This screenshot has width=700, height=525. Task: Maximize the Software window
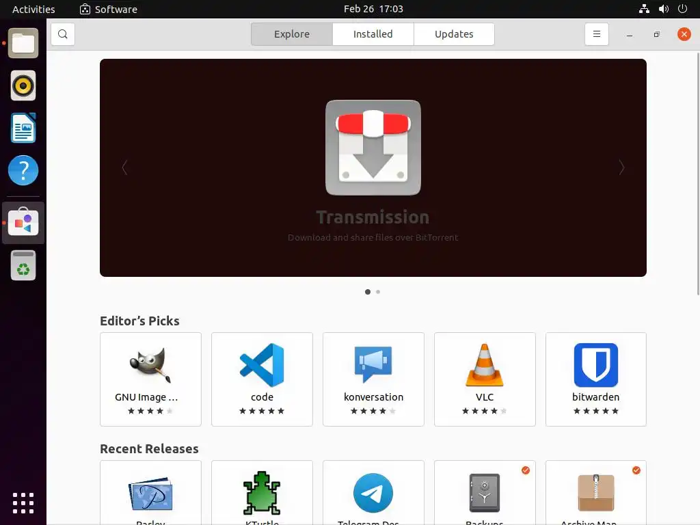pos(657,34)
